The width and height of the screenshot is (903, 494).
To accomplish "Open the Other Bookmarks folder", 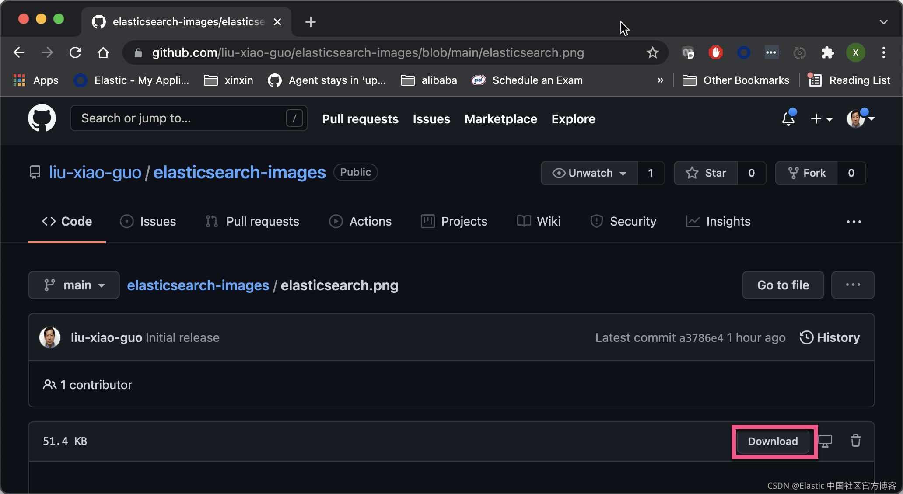I will (736, 80).
